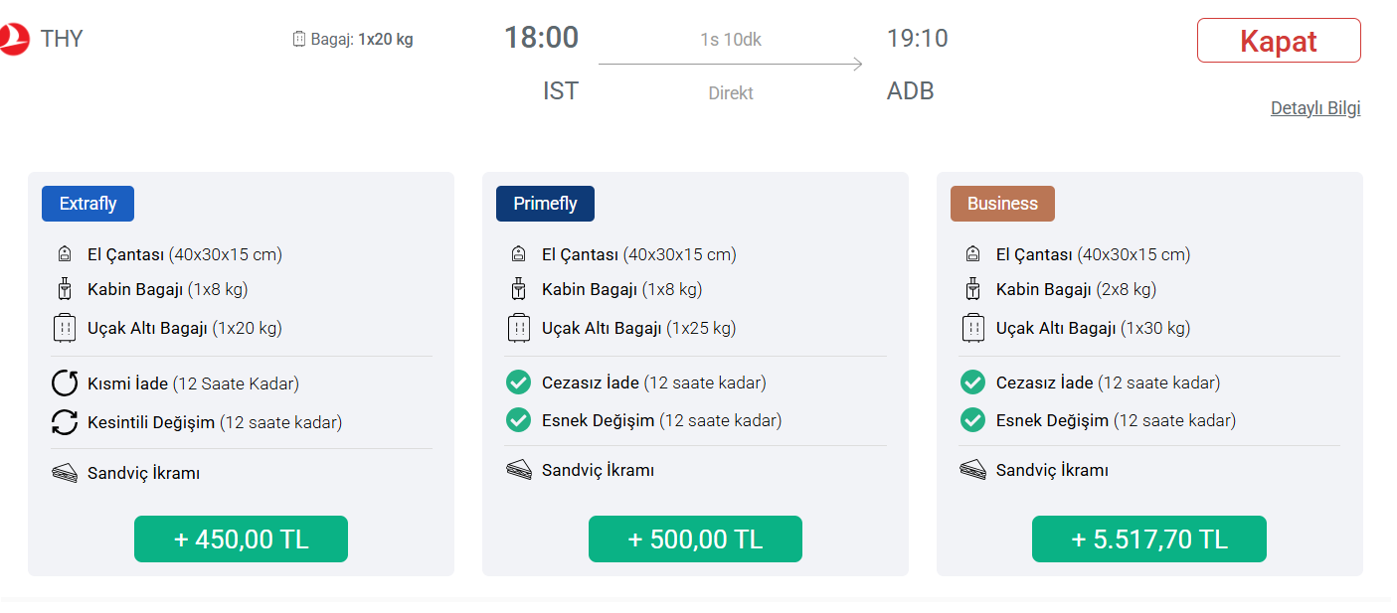Choose Primefly fare for + 500,00 TL
1397x613 pixels.
pyautogui.click(x=695, y=539)
